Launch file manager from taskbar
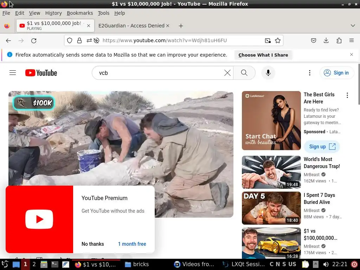 [44, 264]
